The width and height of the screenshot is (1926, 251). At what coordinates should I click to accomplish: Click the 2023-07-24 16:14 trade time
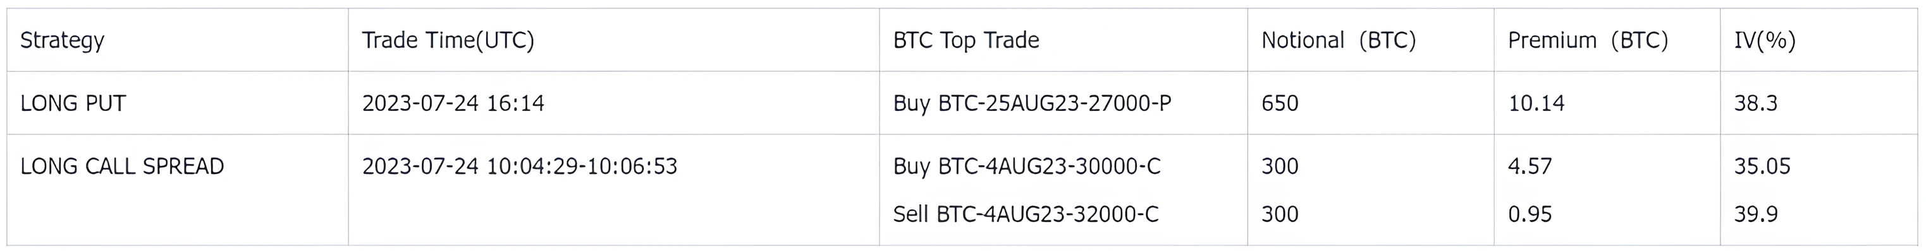click(x=453, y=103)
